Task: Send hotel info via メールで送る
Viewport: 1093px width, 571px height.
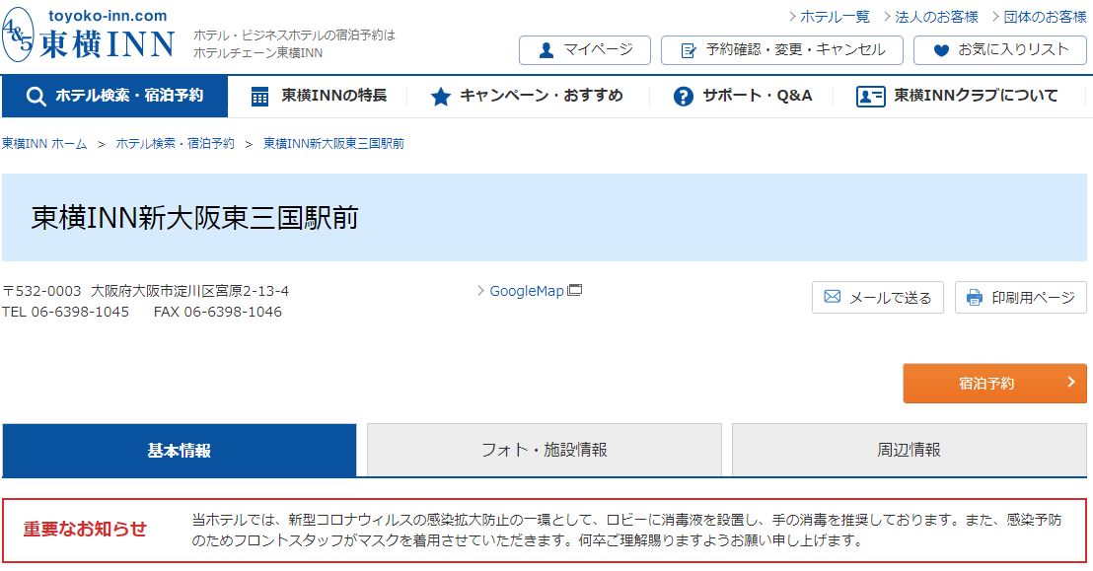Action: click(x=878, y=298)
